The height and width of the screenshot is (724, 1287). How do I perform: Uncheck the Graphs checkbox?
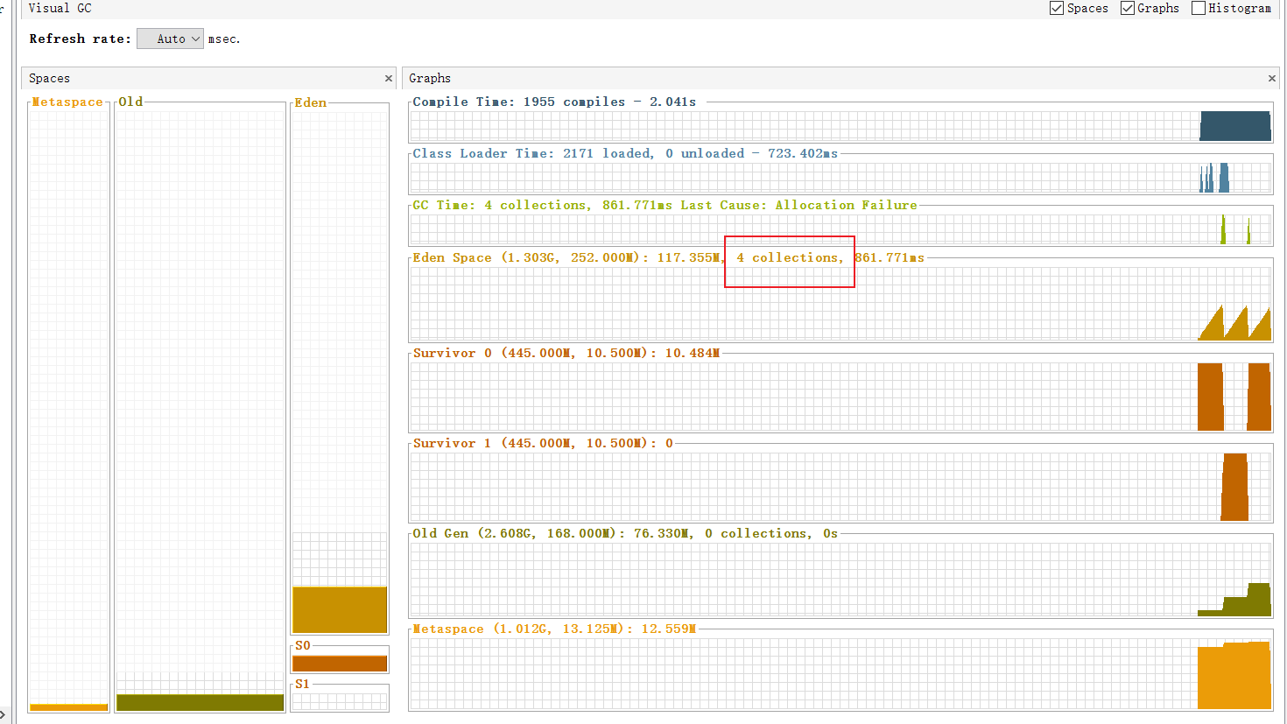(x=1128, y=8)
